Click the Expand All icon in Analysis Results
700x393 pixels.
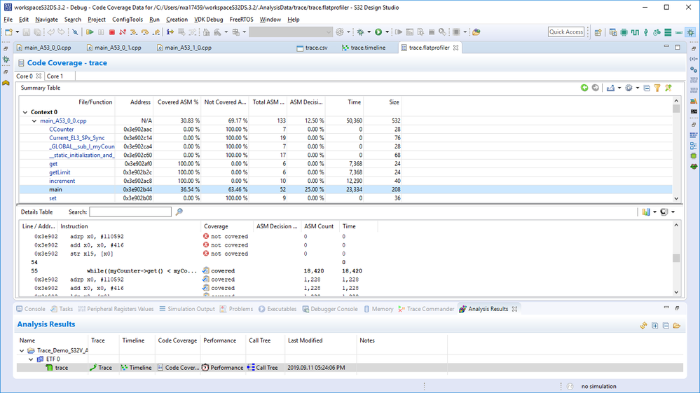tap(655, 326)
